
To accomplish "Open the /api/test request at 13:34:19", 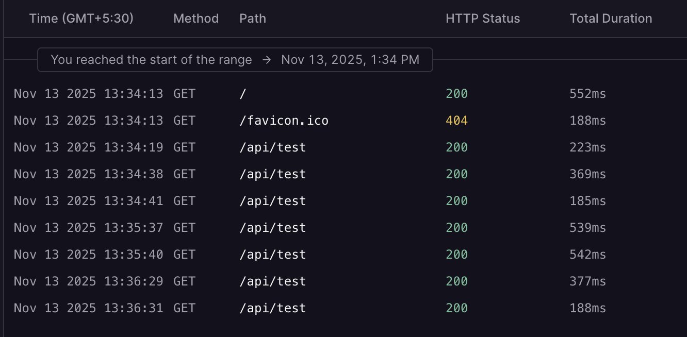I will (x=273, y=147).
